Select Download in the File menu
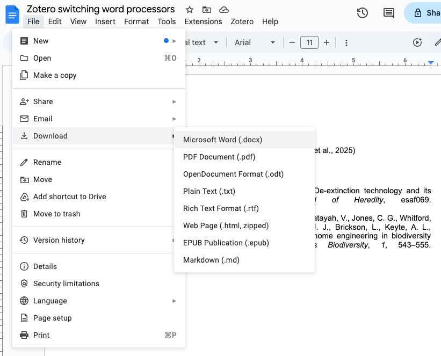This screenshot has height=356, width=441. pos(93,136)
